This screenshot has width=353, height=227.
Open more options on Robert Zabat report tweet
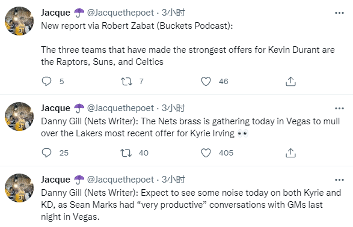click(x=339, y=13)
